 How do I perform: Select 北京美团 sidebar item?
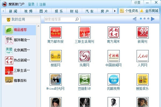(x=19, y=50)
